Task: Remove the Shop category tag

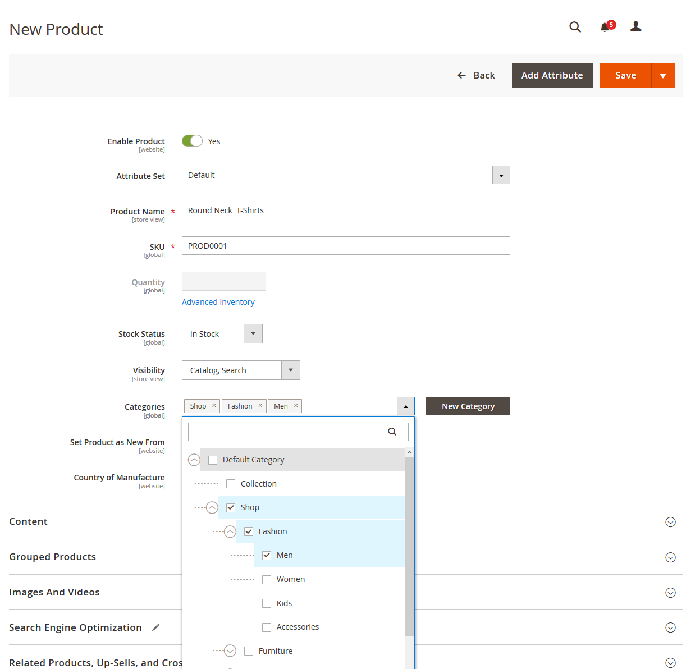Action: [x=214, y=406]
